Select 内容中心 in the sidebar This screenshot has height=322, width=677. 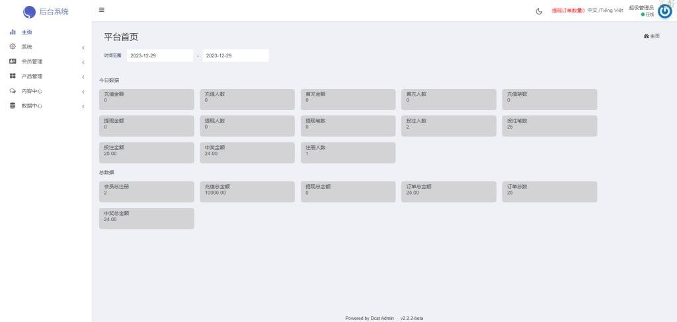point(32,91)
